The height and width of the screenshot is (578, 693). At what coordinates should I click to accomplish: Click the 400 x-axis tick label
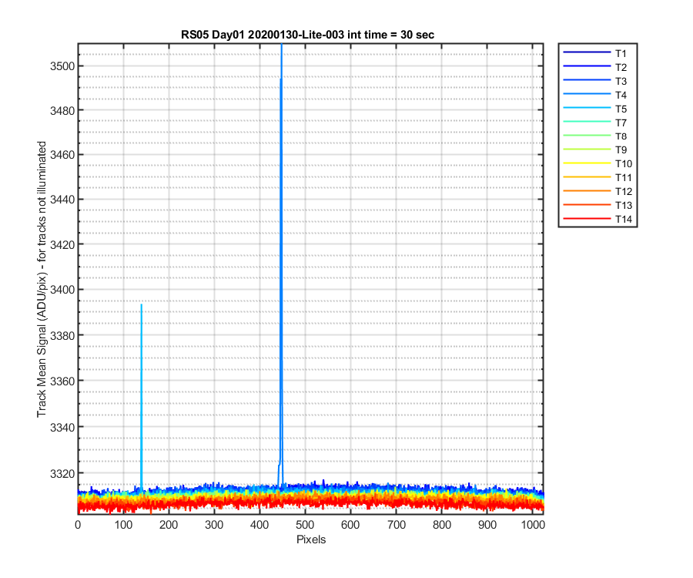coord(259,525)
